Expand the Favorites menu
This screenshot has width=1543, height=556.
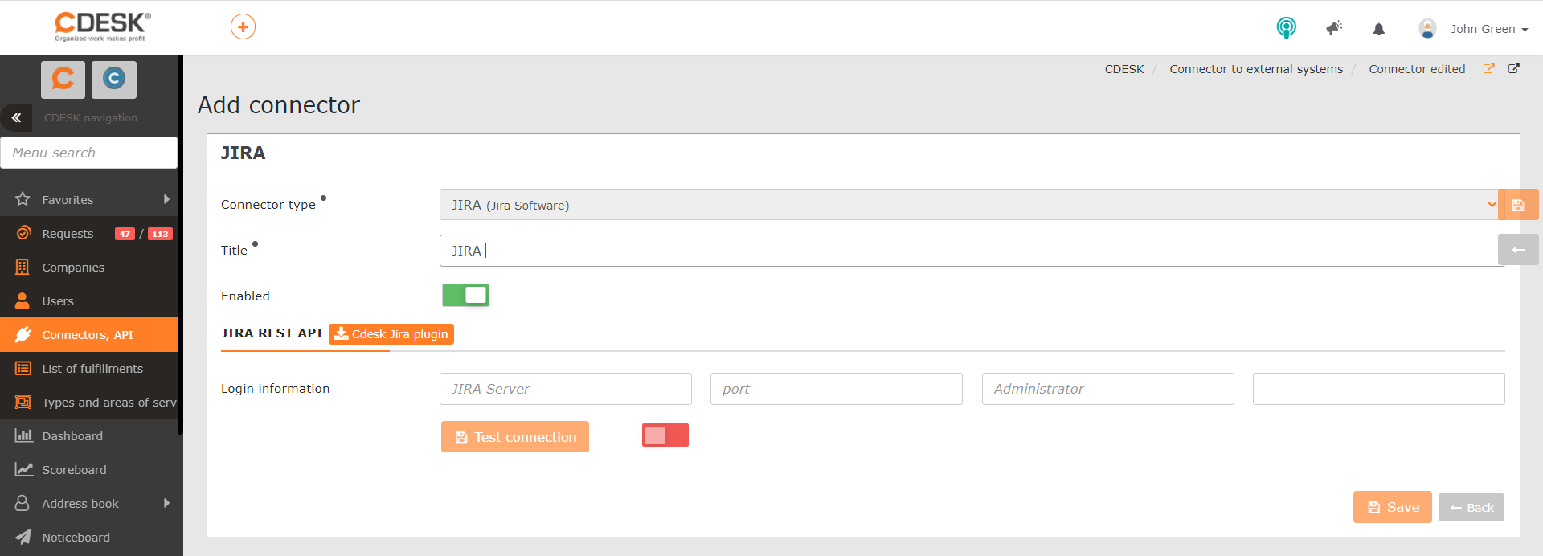click(x=88, y=199)
